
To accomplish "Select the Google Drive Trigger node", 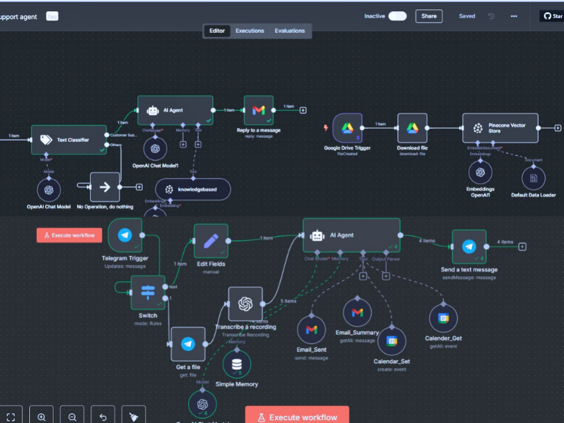I will (347, 128).
